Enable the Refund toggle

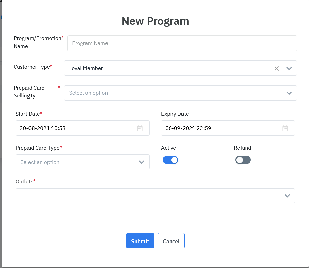(243, 160)
